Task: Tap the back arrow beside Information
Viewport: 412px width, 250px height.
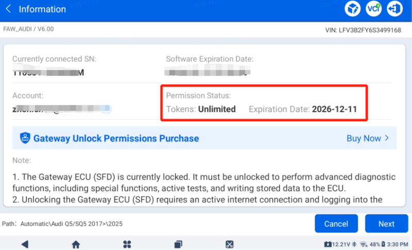Action: [x=8, y=9]
